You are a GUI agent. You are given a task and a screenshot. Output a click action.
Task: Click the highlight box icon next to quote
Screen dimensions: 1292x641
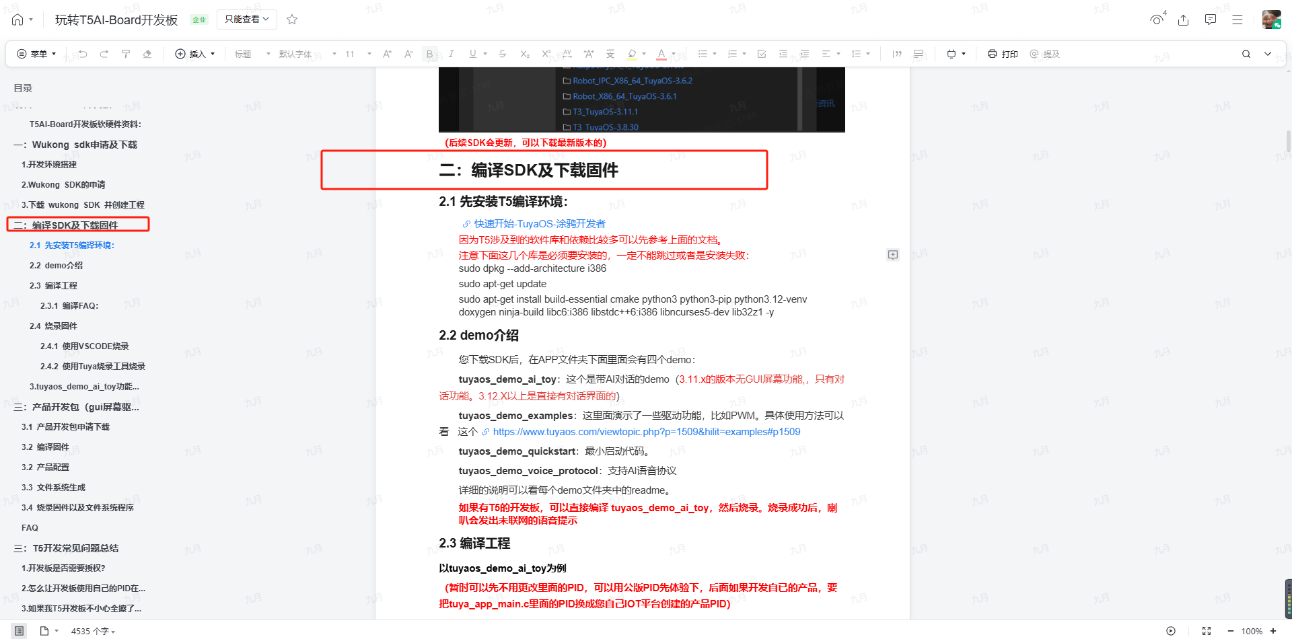[919, 54]
